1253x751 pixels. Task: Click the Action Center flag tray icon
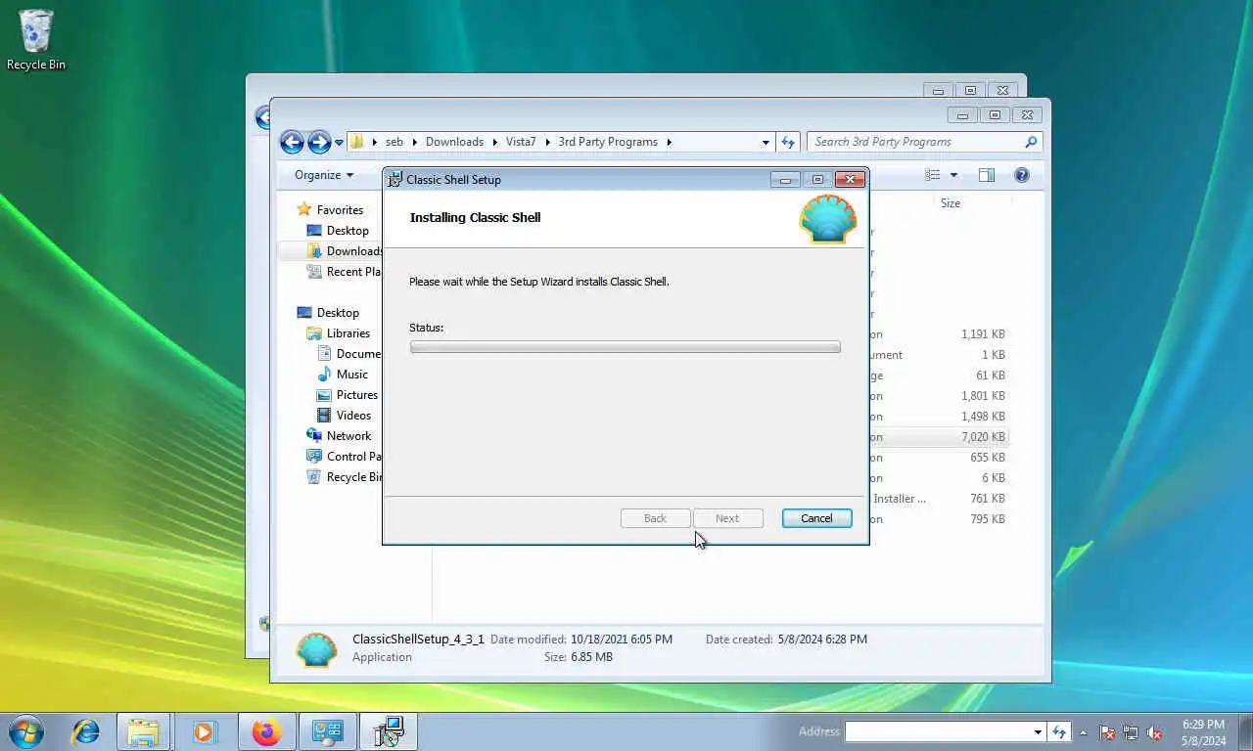1107,732
